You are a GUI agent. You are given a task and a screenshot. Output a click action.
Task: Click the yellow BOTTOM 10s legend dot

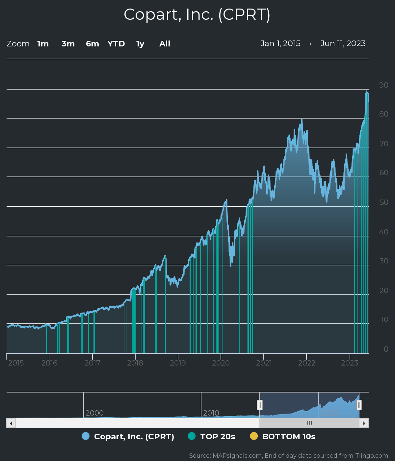point(254,436)
